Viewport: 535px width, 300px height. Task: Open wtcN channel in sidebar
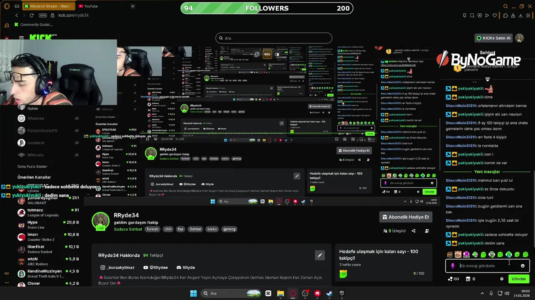[x=48, y=261]
